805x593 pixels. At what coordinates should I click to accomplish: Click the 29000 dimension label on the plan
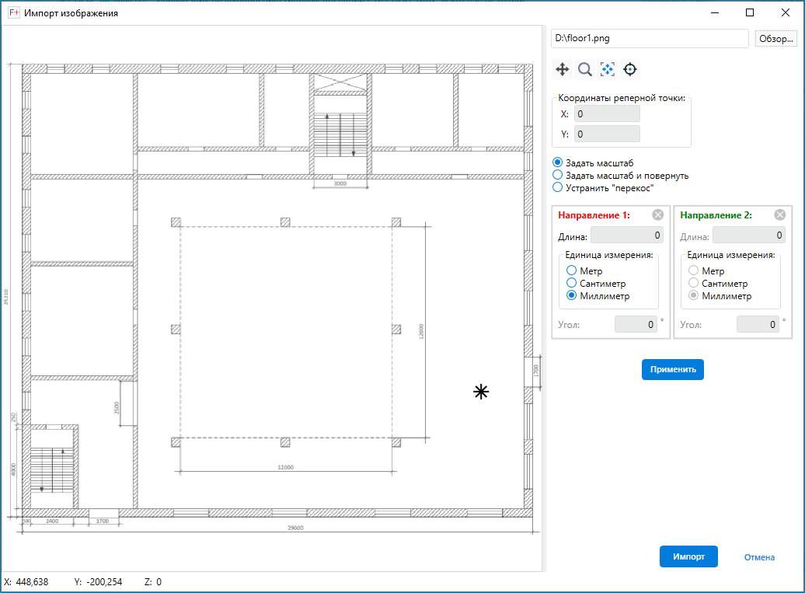coord(296,528)
